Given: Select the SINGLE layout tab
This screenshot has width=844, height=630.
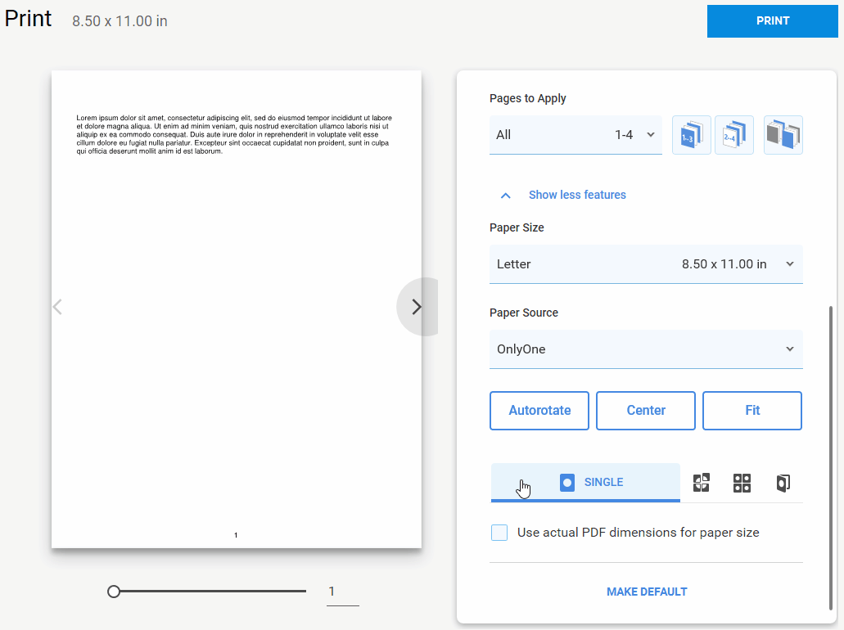Looking at the screenshot, I should point(585,483).
